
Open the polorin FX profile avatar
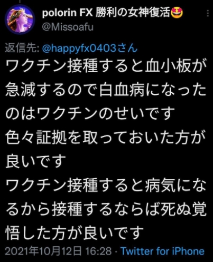20,20
